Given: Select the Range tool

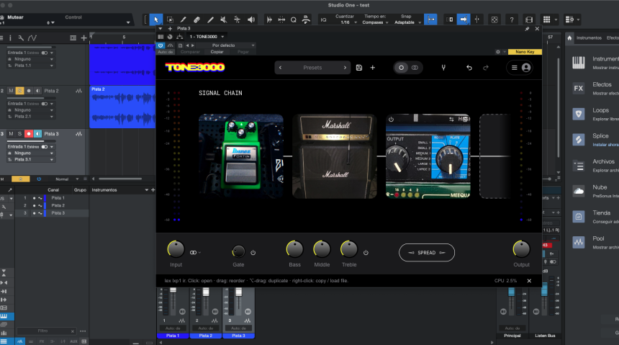Looking at the screenshot, I should (170, 19).
